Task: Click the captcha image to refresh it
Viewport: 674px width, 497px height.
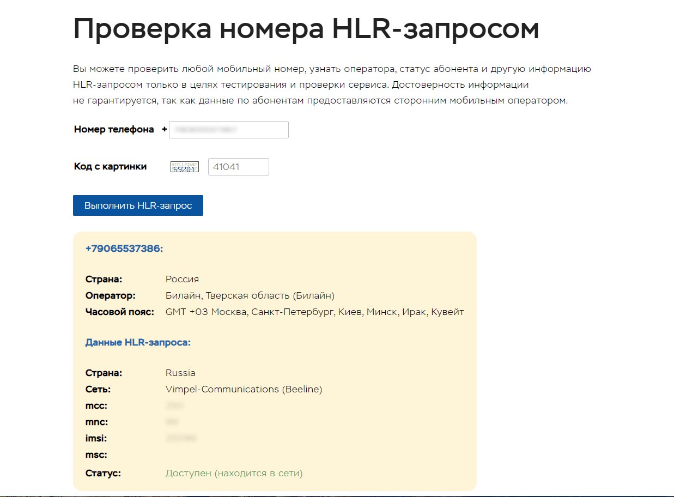Action: (184, 166)
